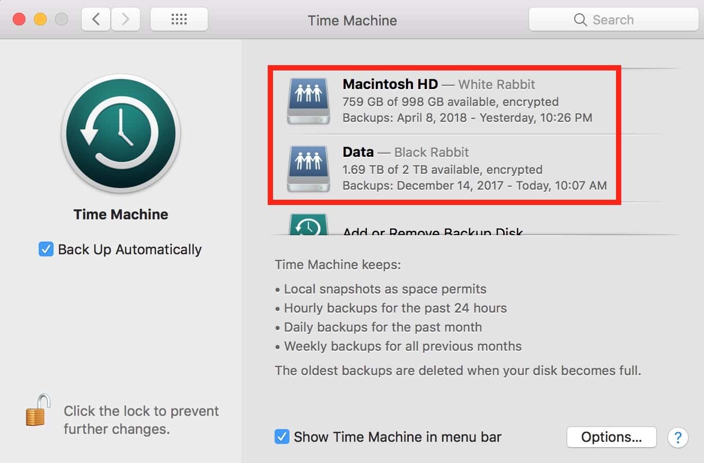Click the large Time Machine clock icon

tap(121, 133)
